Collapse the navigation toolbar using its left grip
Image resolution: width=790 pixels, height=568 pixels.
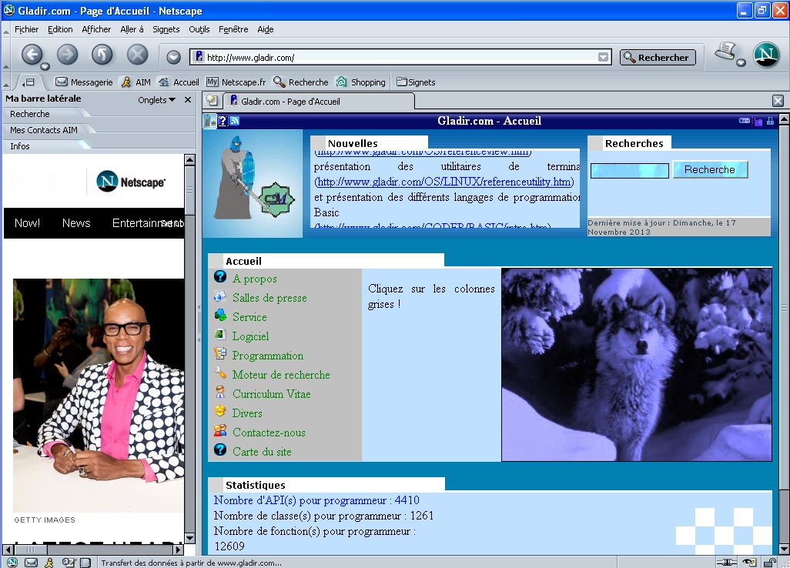coord(7,56)
